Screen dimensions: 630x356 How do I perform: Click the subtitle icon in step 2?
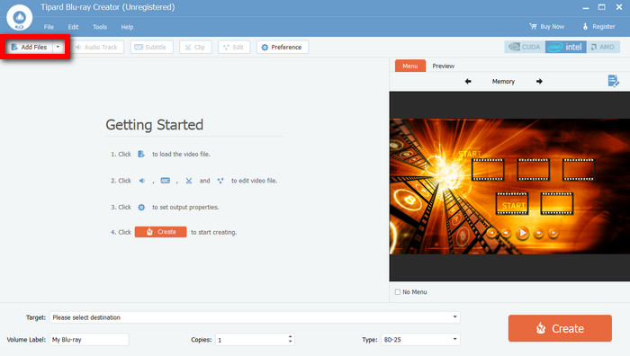pos(165,181)
